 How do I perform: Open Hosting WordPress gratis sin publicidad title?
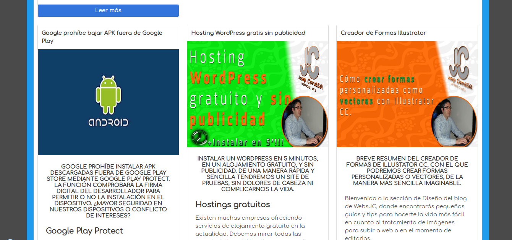(248, 33)
